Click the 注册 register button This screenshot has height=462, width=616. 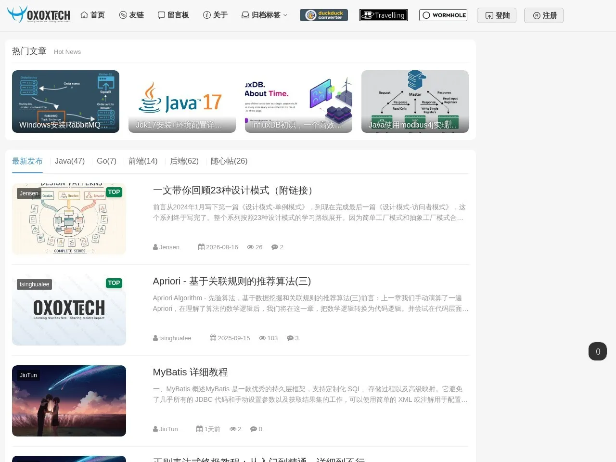[x=544, y=15]
